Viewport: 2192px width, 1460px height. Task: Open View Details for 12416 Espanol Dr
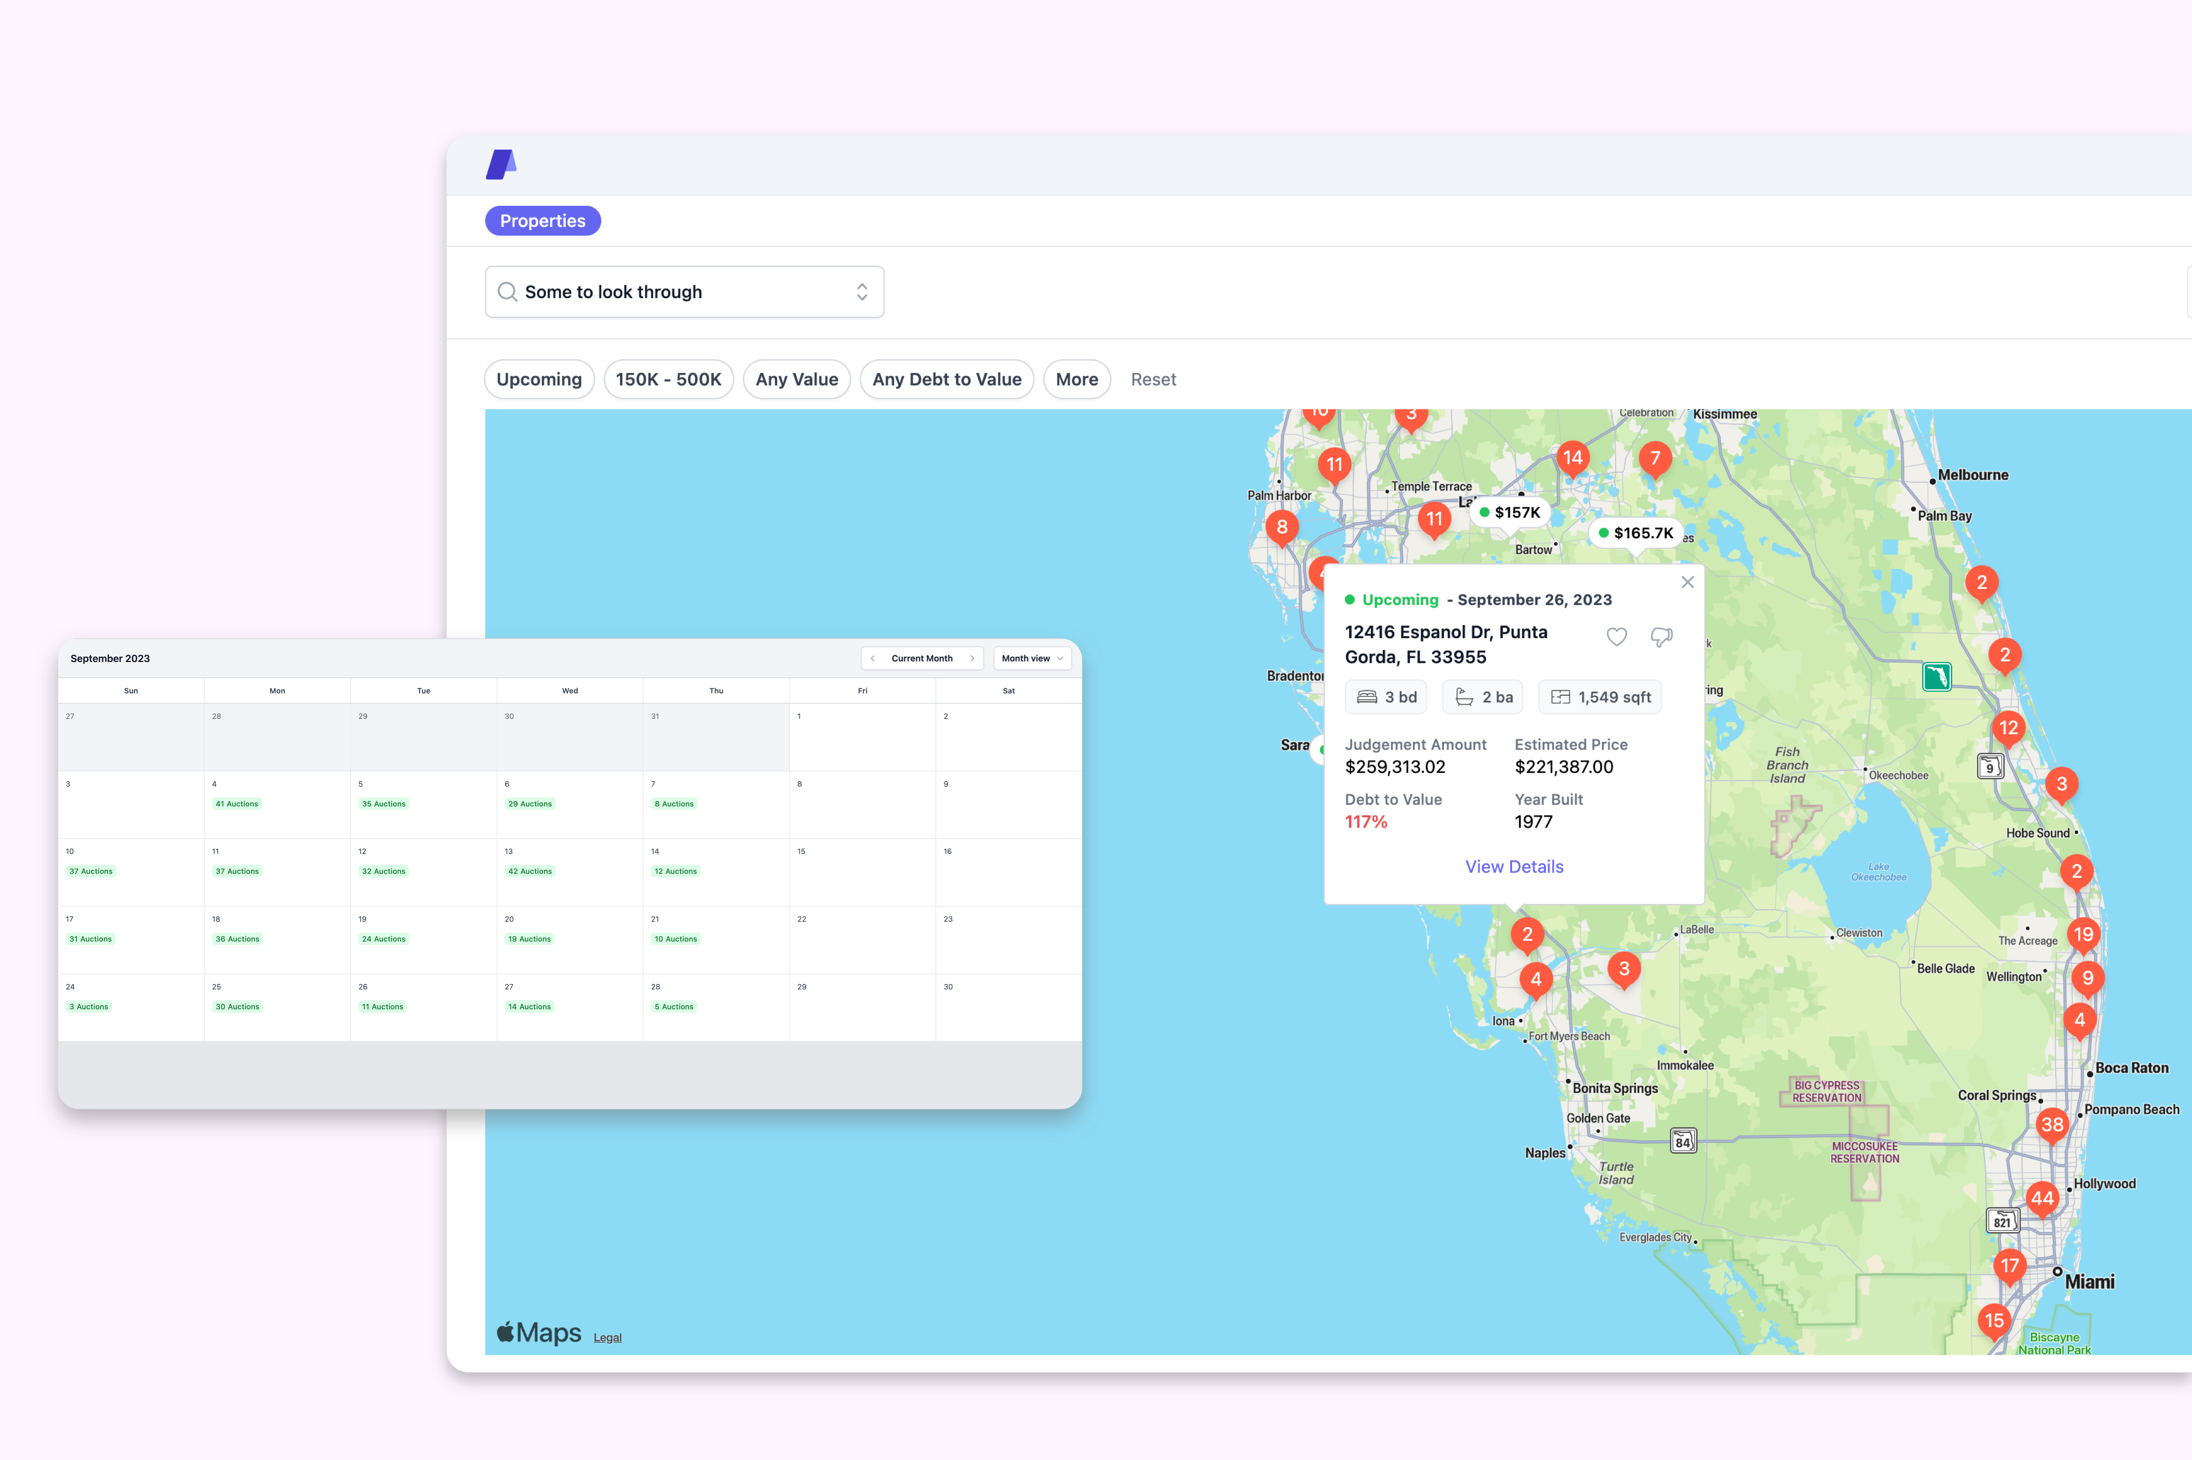point(1513,866)
